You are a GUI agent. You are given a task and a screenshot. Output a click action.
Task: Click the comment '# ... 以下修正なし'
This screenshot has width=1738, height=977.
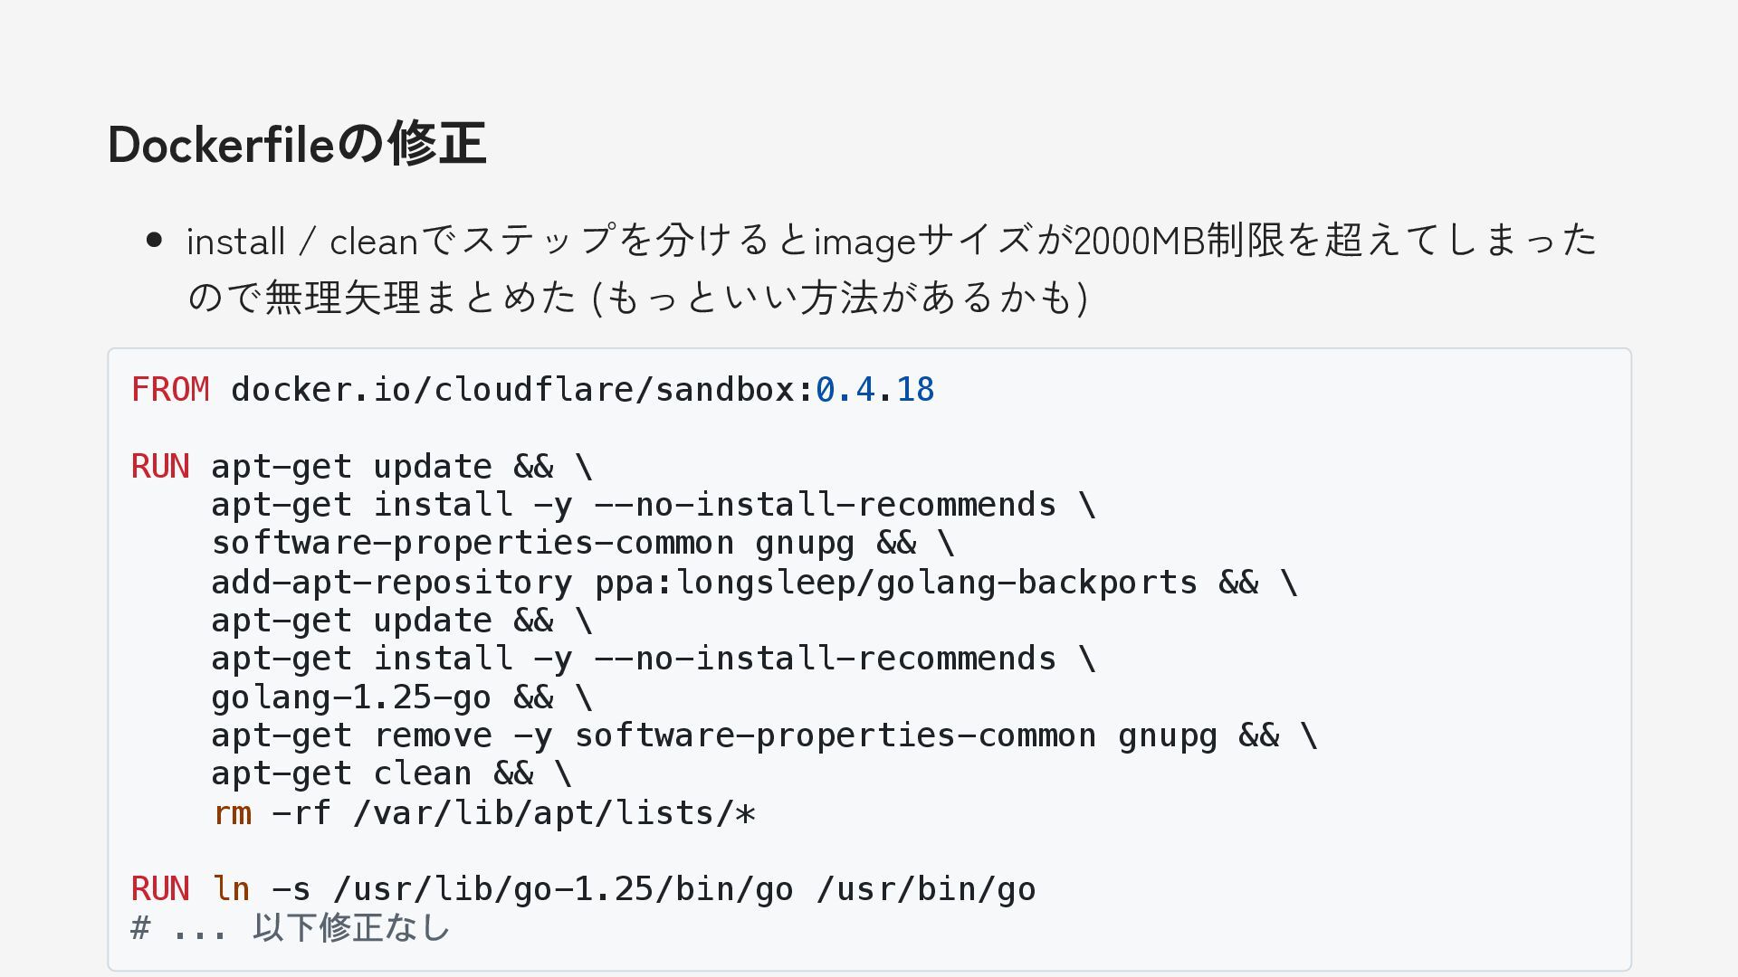click(291, 928)
